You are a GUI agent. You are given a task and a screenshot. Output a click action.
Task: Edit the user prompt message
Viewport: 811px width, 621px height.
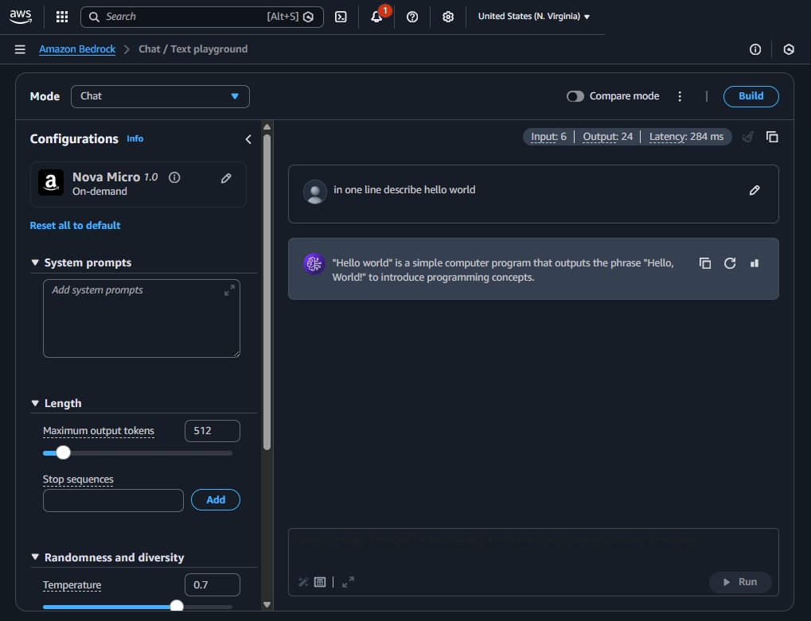click(754, 190)
